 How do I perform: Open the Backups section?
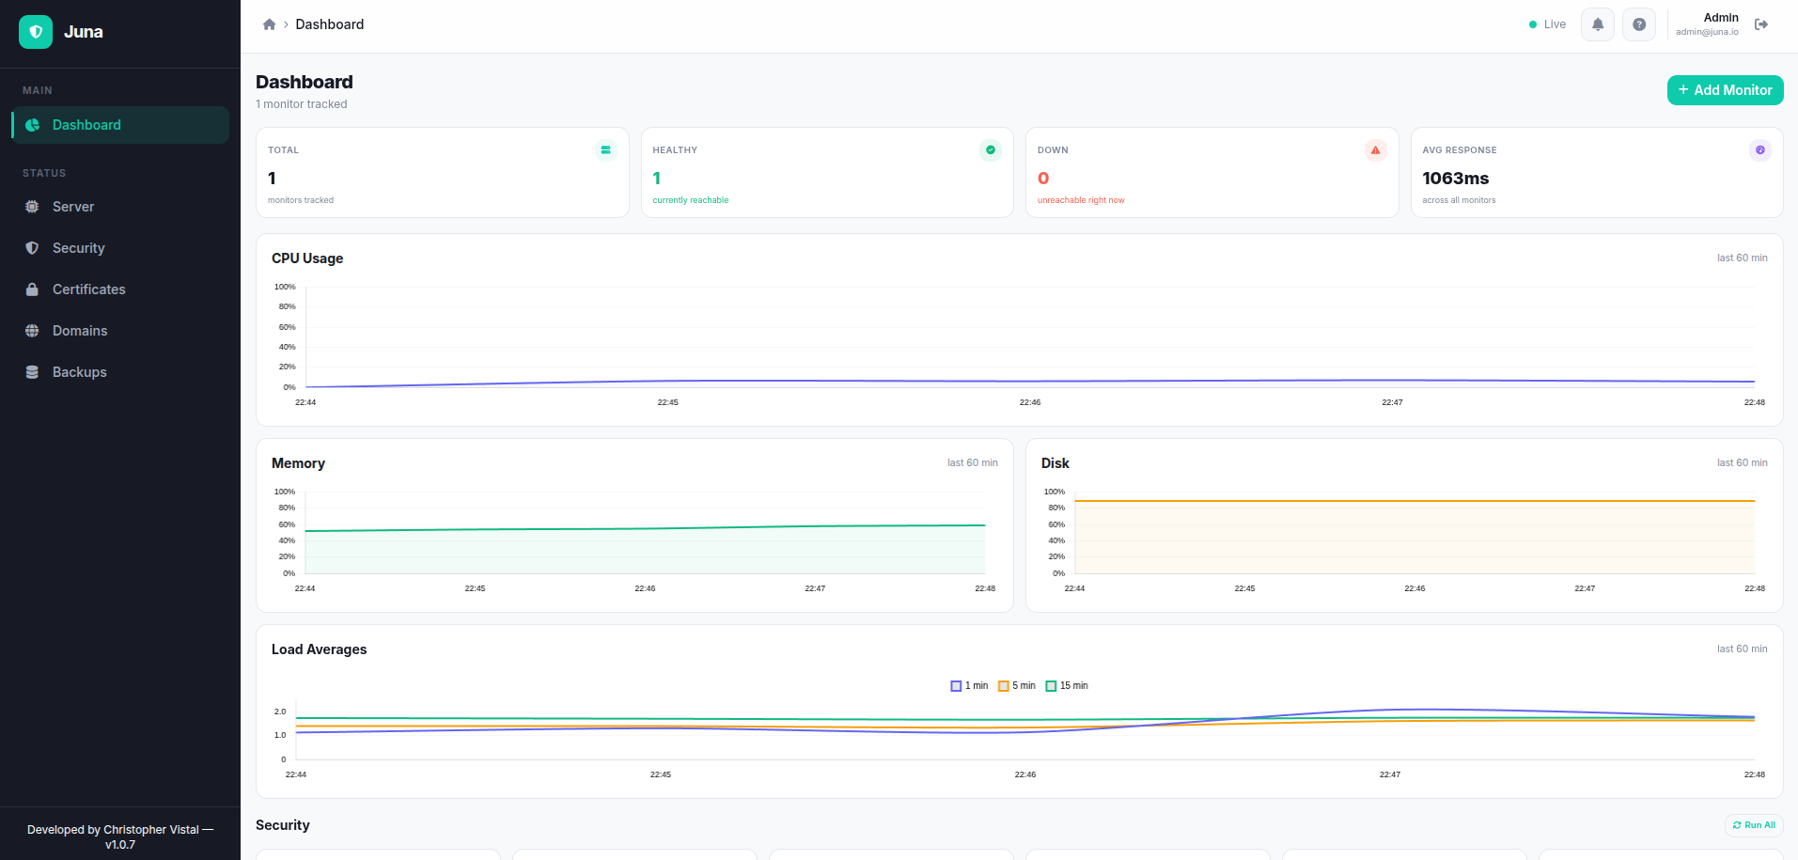tap(120, 372)
